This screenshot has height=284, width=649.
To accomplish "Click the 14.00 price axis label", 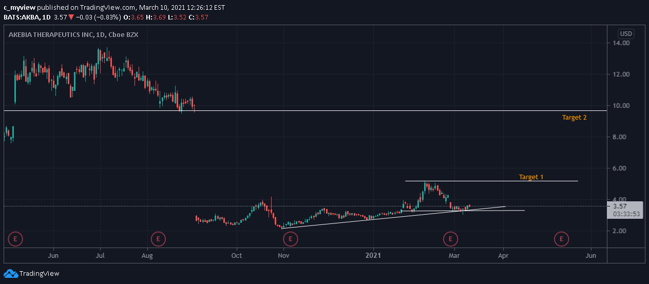I will point(621,43).
